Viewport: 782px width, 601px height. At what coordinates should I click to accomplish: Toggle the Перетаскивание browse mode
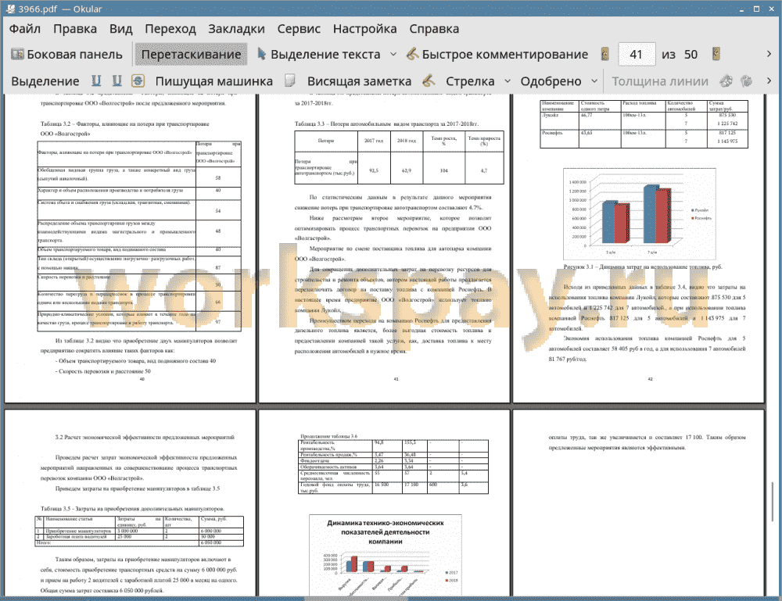191,55
